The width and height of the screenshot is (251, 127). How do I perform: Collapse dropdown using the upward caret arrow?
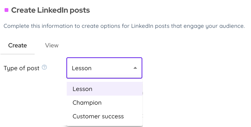pyautogui.click(x=135, y=68)
